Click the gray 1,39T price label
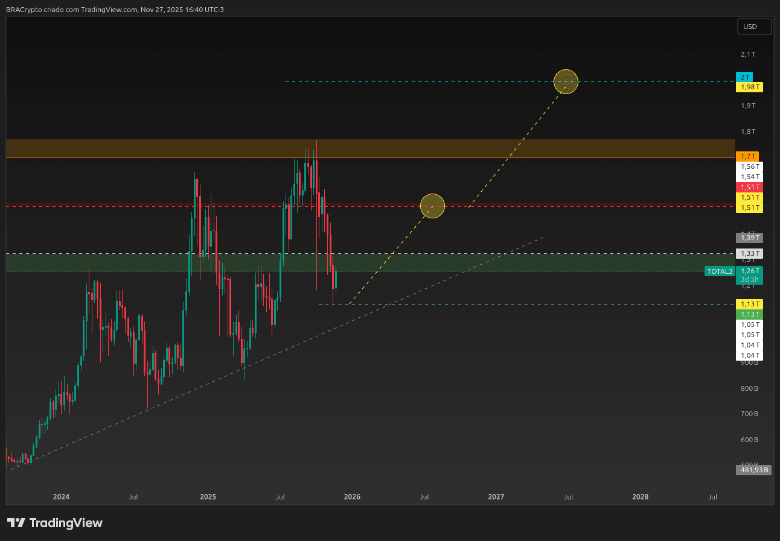 pyautogui.click(x=749, y=238)
